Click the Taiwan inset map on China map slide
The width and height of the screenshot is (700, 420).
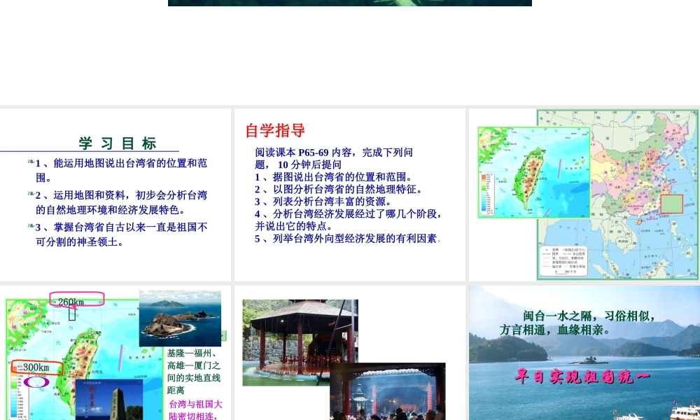pyautogui.click(x=534, y=172)
